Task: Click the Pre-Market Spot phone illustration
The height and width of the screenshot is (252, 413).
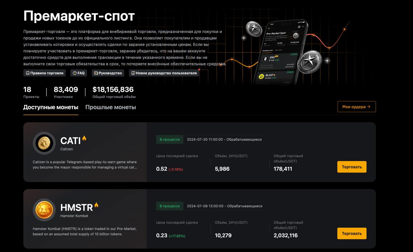Action: (281, 52)
